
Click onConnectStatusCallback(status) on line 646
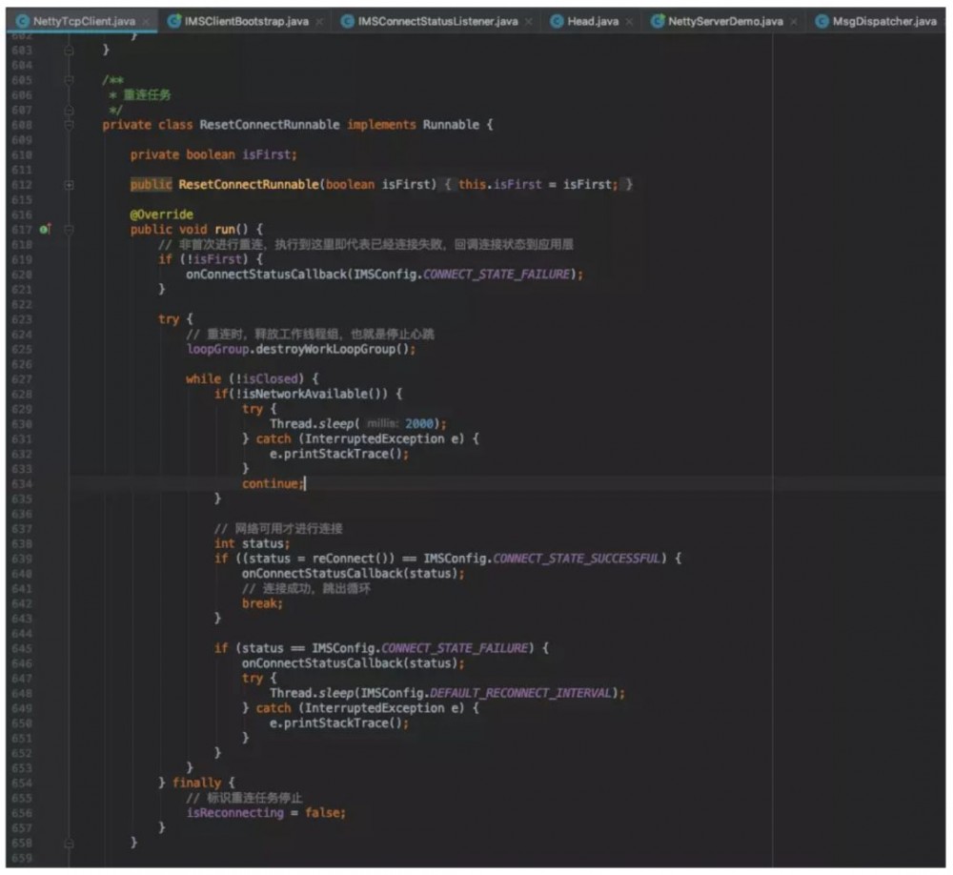[350, 662]
